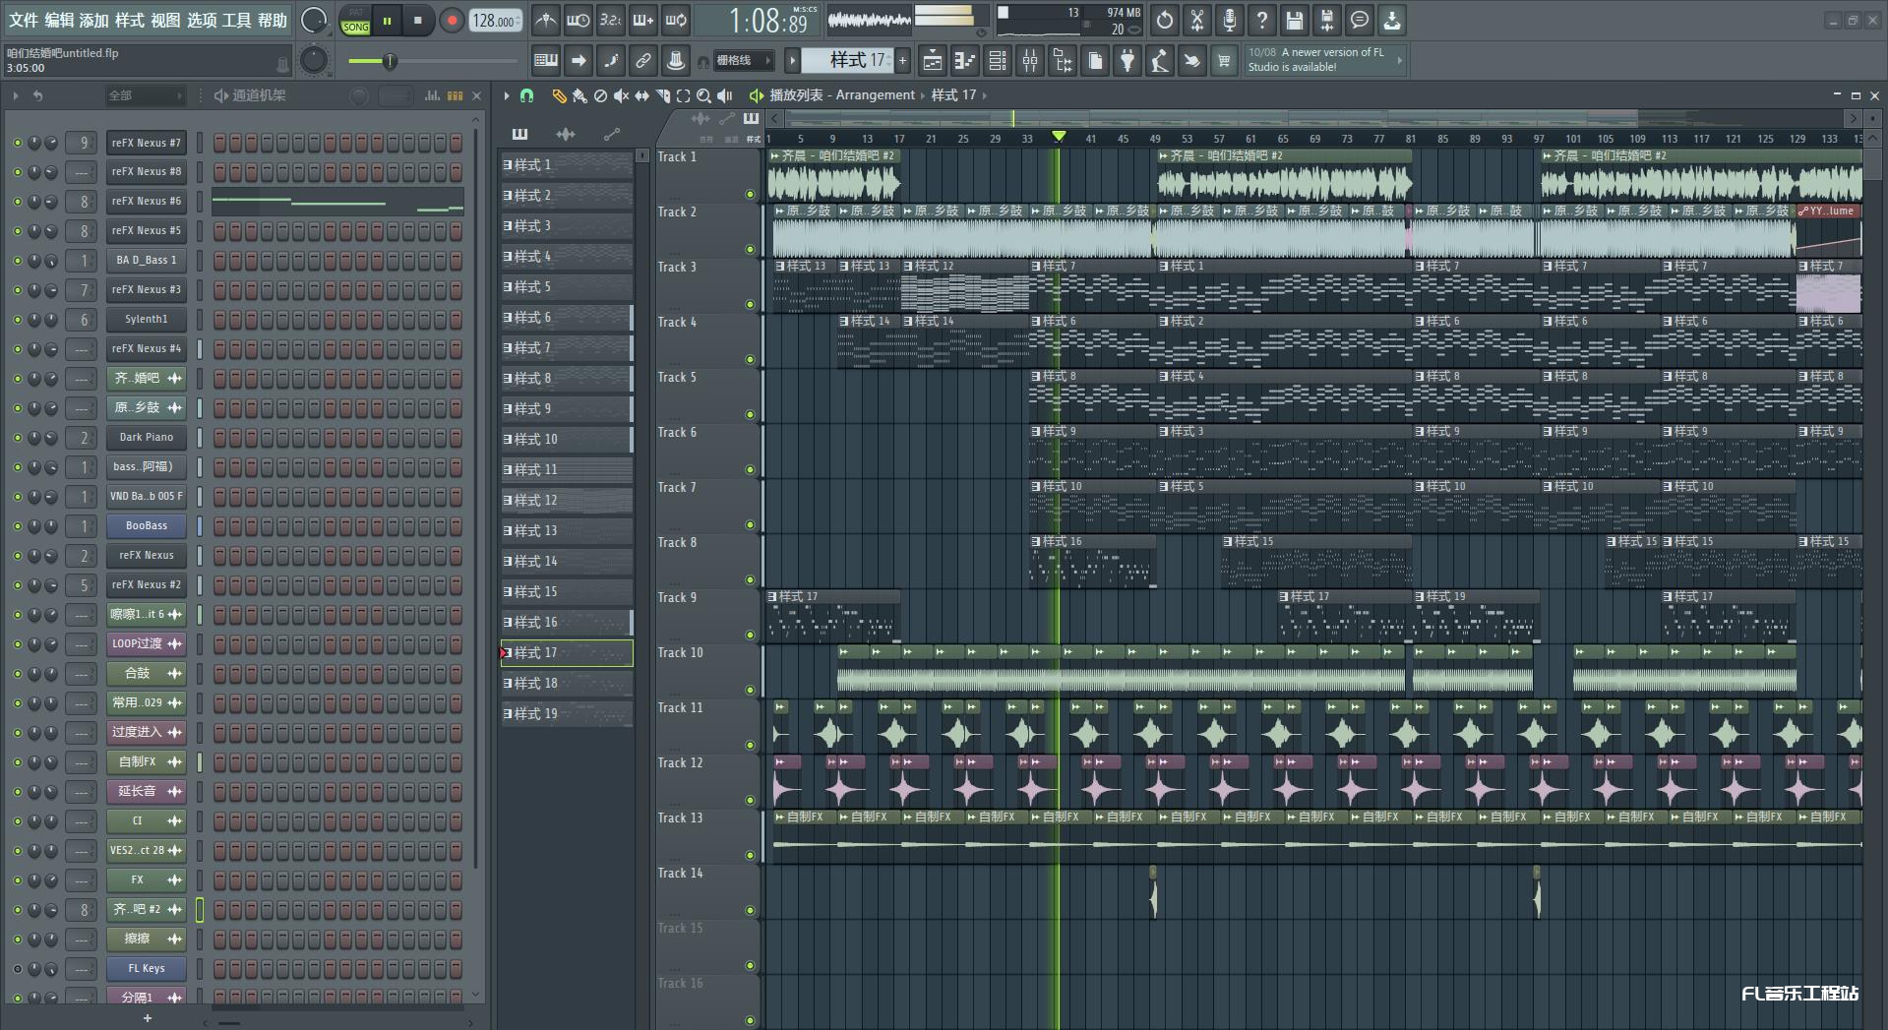Toggle mute LED for BooBass channel
This screenshot has width=1888, height=1030.
pyautogui.click(x=17, y=526)
